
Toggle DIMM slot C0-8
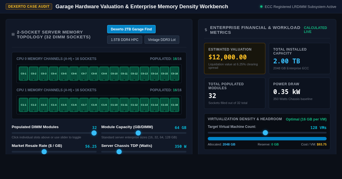(94, 74)
